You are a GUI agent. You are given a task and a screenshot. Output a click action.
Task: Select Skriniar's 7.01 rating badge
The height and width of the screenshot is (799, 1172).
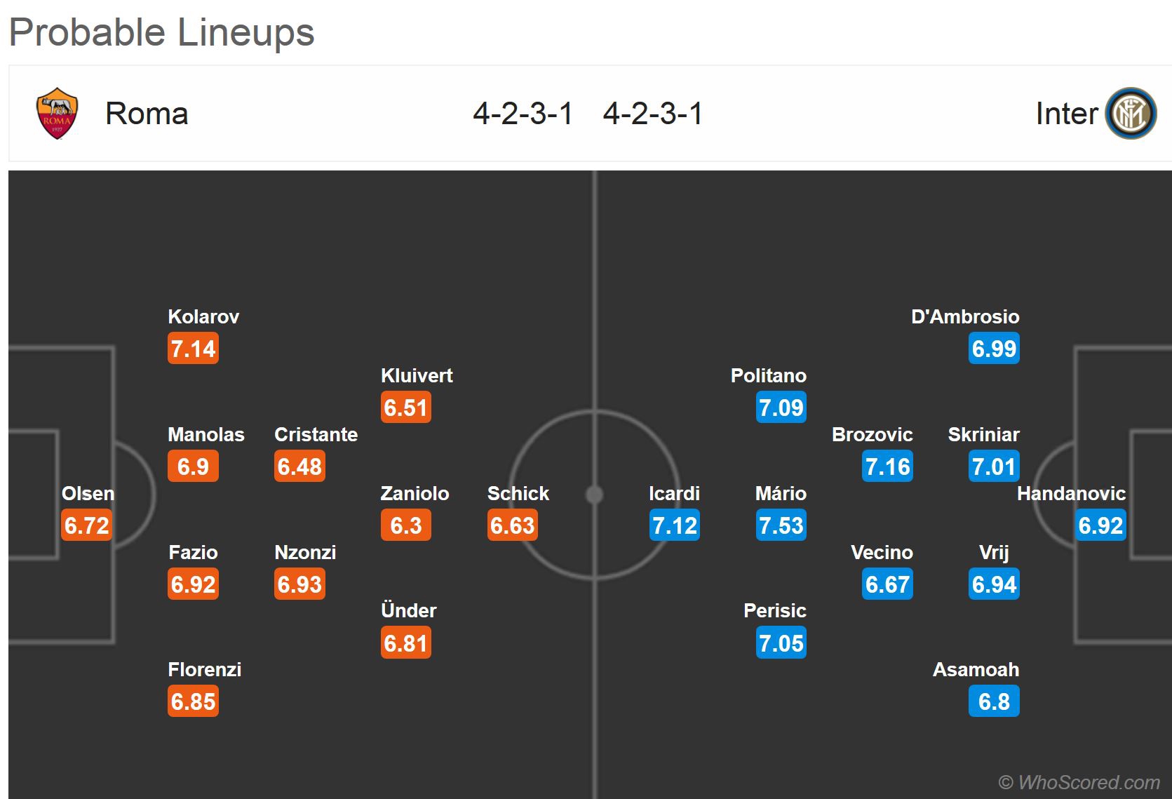coord(994,466)
